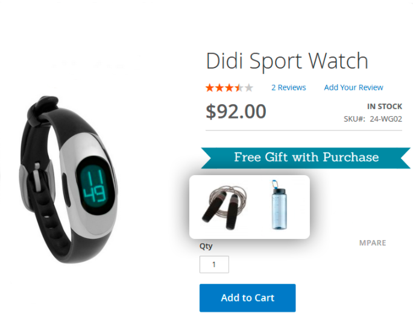Click the Qty label
Image resolution: width=413 pixels, height=331 pixels.
coord(206,246)
